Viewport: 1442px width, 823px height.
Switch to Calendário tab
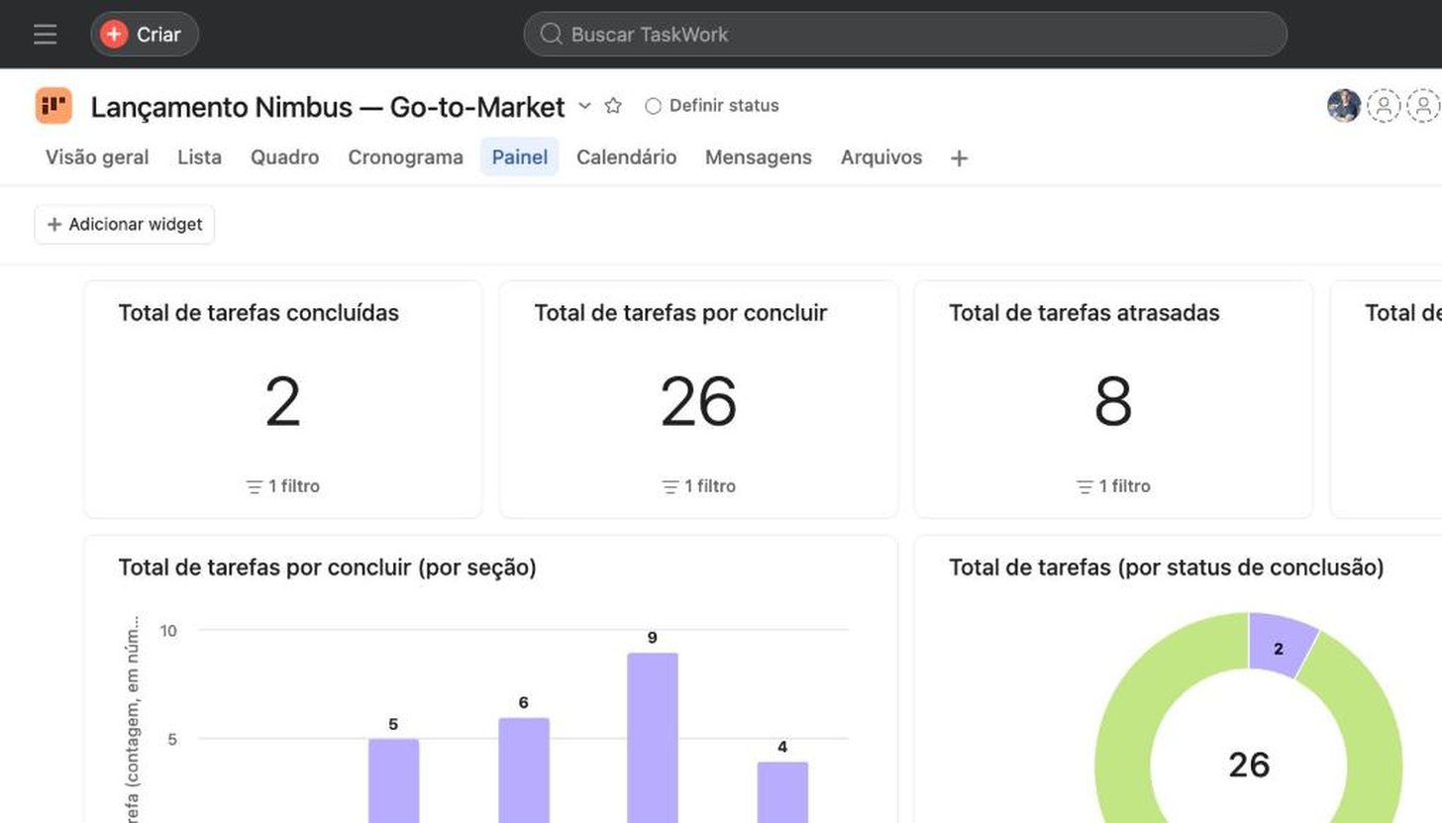click(x=626, y=157)
